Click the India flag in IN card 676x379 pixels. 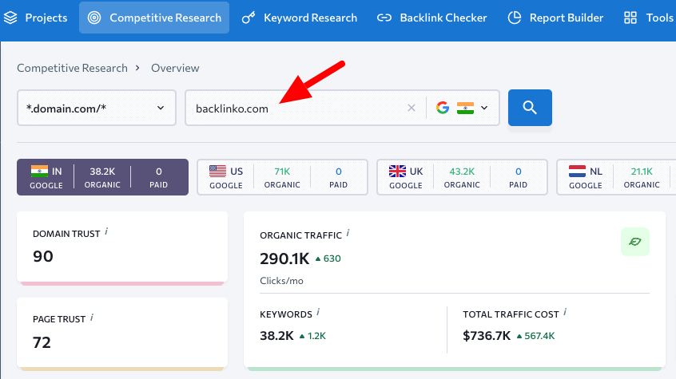click(39, 171)
